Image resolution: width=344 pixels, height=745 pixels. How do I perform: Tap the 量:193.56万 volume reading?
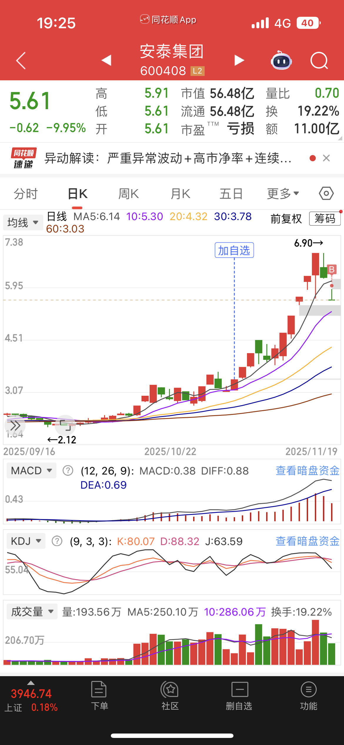[91, 612]
